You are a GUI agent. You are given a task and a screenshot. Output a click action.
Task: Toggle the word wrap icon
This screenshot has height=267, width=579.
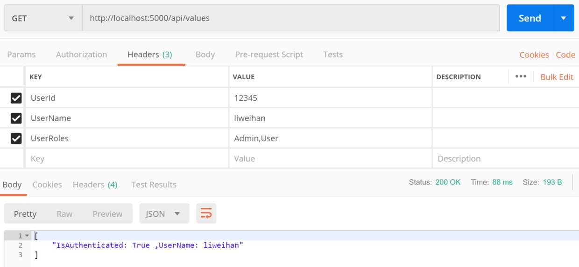206,214
